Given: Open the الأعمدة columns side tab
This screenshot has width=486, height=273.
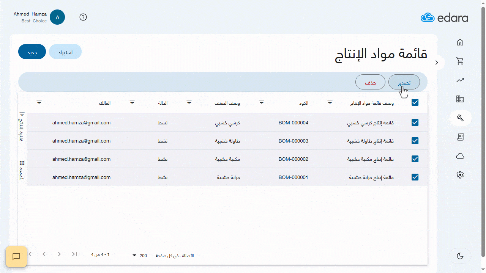Looking at the screenshot, I should pos(22,171).
